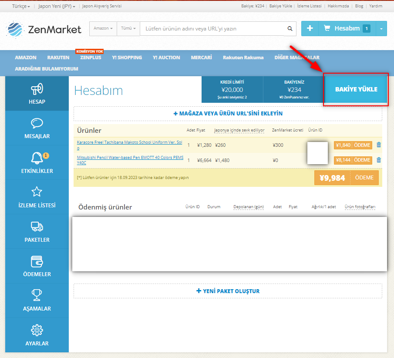Delete the Mitsubishi Pencil item with trash icon
This screenshot has height=358, width=394.
click(379, 160)
